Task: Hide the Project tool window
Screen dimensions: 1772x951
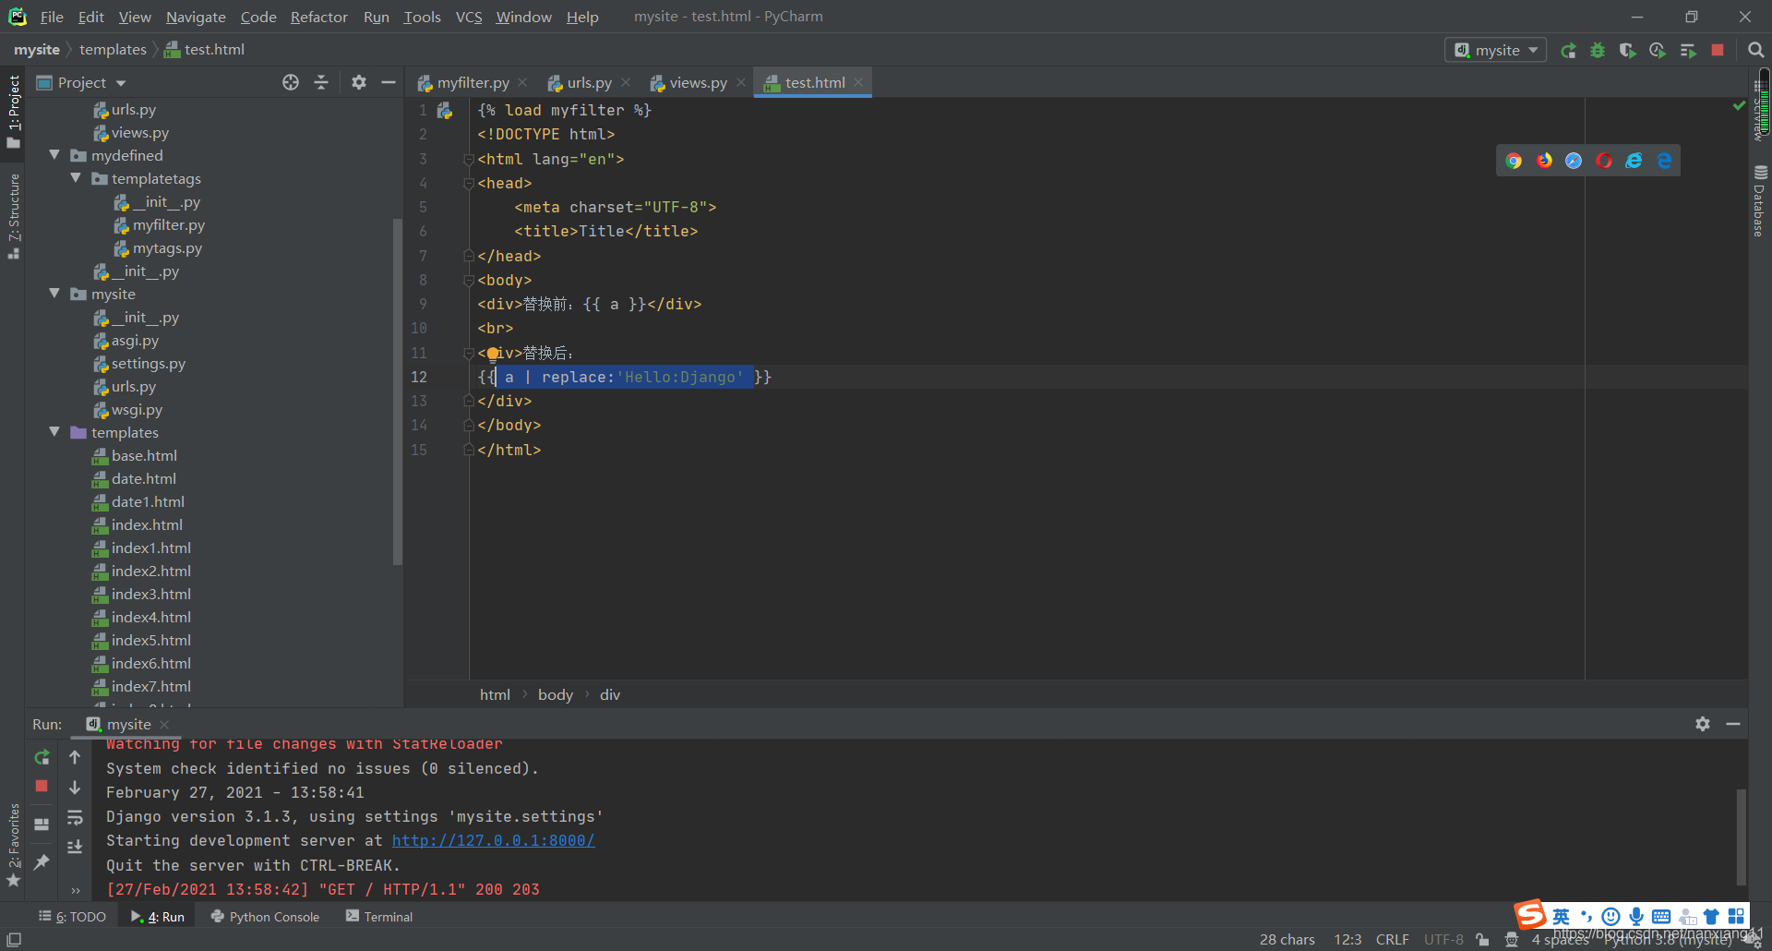Action: [x=389, y=82]
